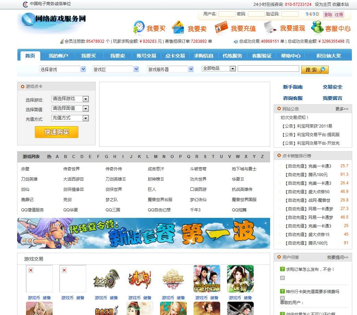
Task: Open the 我要留言 link
Action: [332, 98]
